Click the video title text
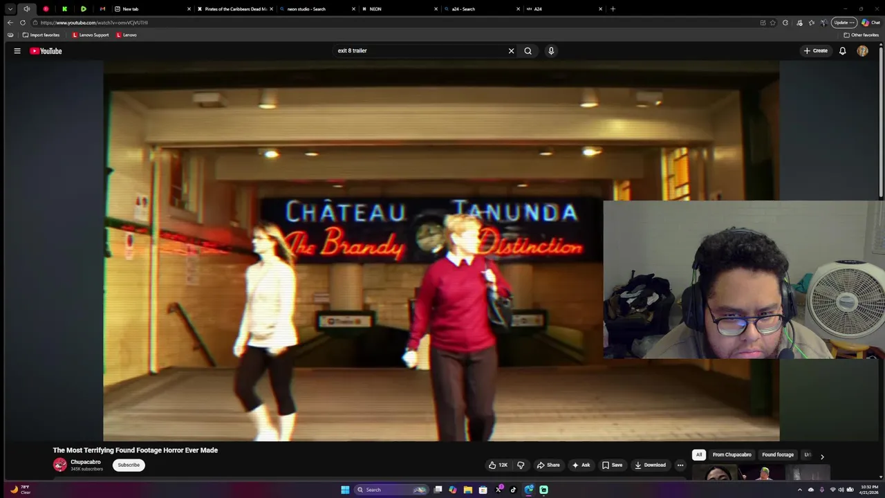The width and height of the screenshot is (885, 498). 136,450
